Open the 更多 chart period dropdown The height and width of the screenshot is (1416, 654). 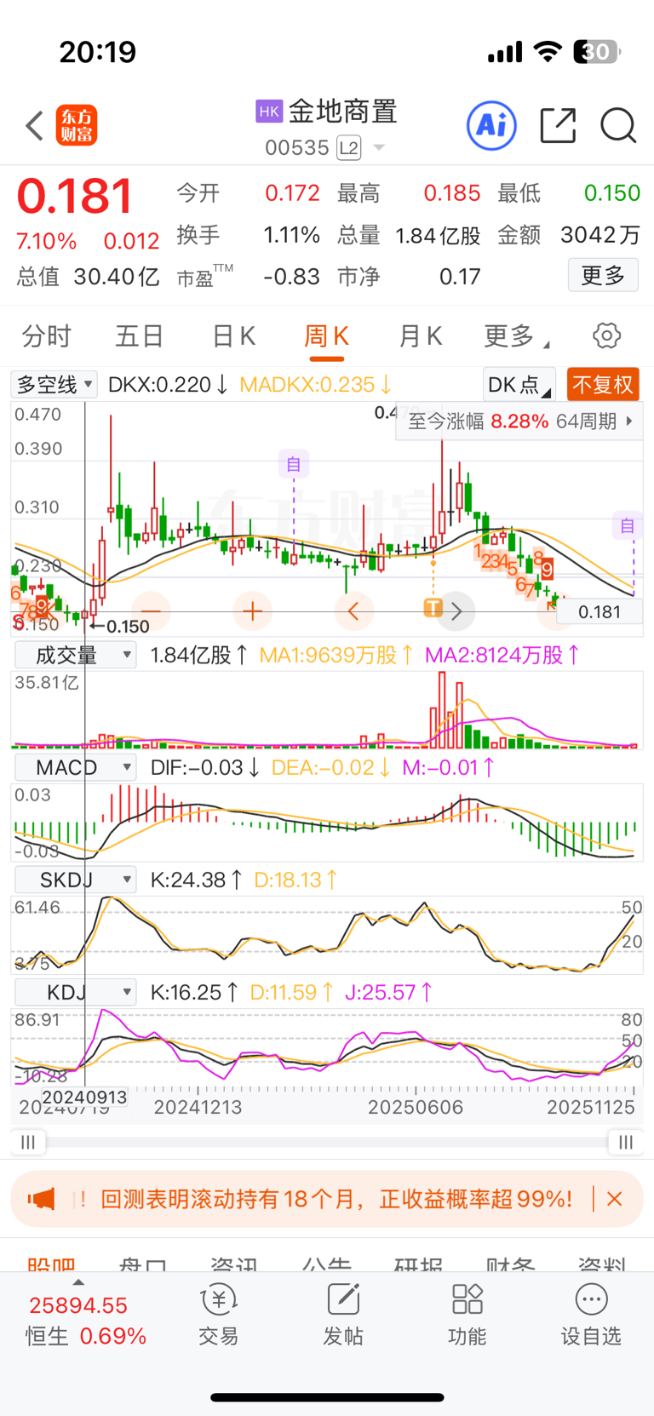click(516, 336)
